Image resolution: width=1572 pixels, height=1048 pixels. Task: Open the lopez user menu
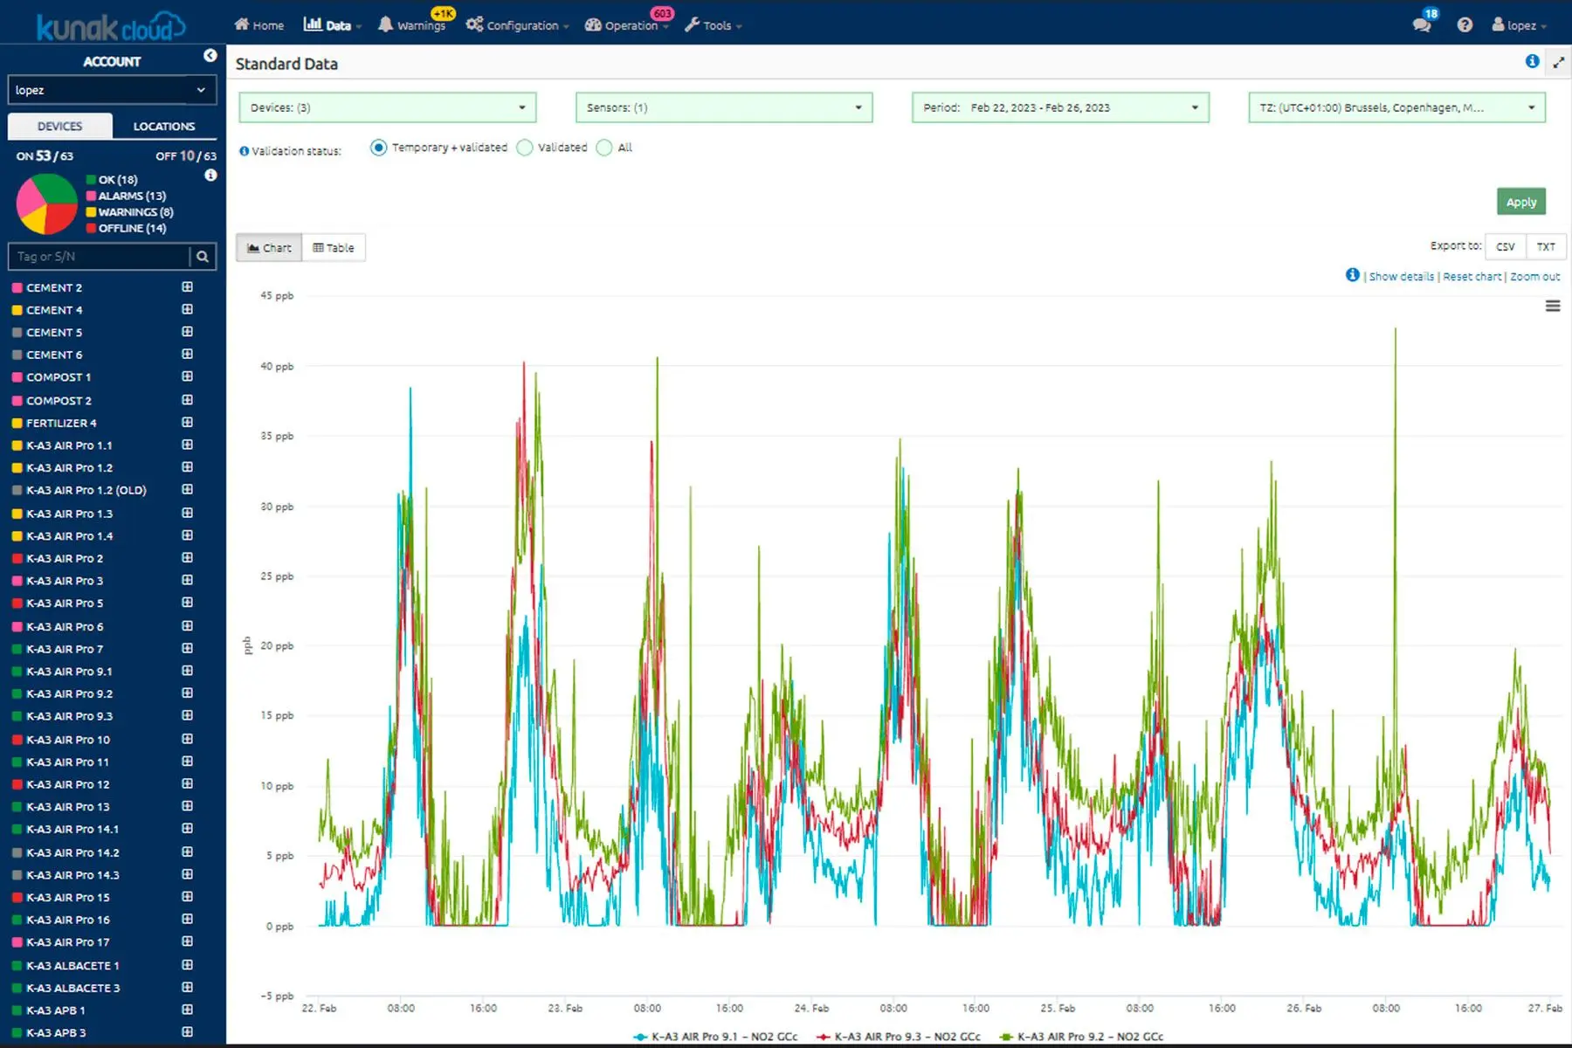pos(1520,25)
